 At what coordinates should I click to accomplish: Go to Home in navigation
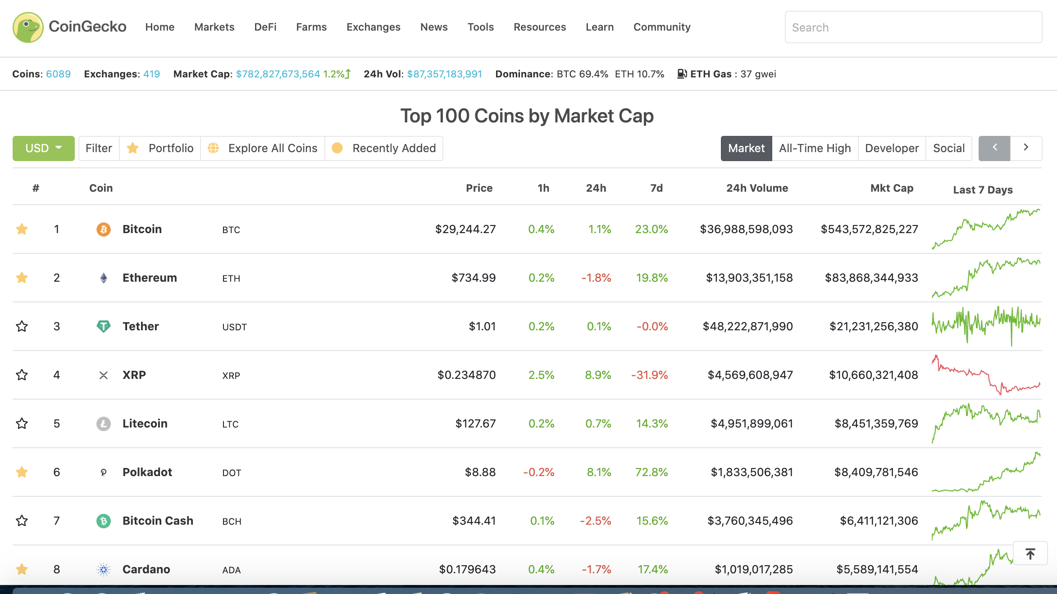160,27
